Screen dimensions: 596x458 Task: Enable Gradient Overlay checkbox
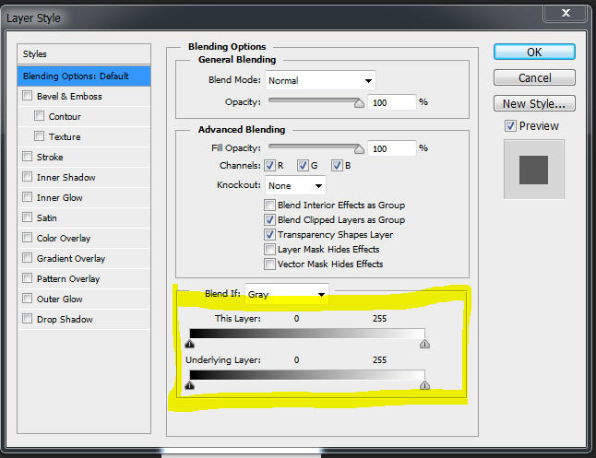pos(28,258)
